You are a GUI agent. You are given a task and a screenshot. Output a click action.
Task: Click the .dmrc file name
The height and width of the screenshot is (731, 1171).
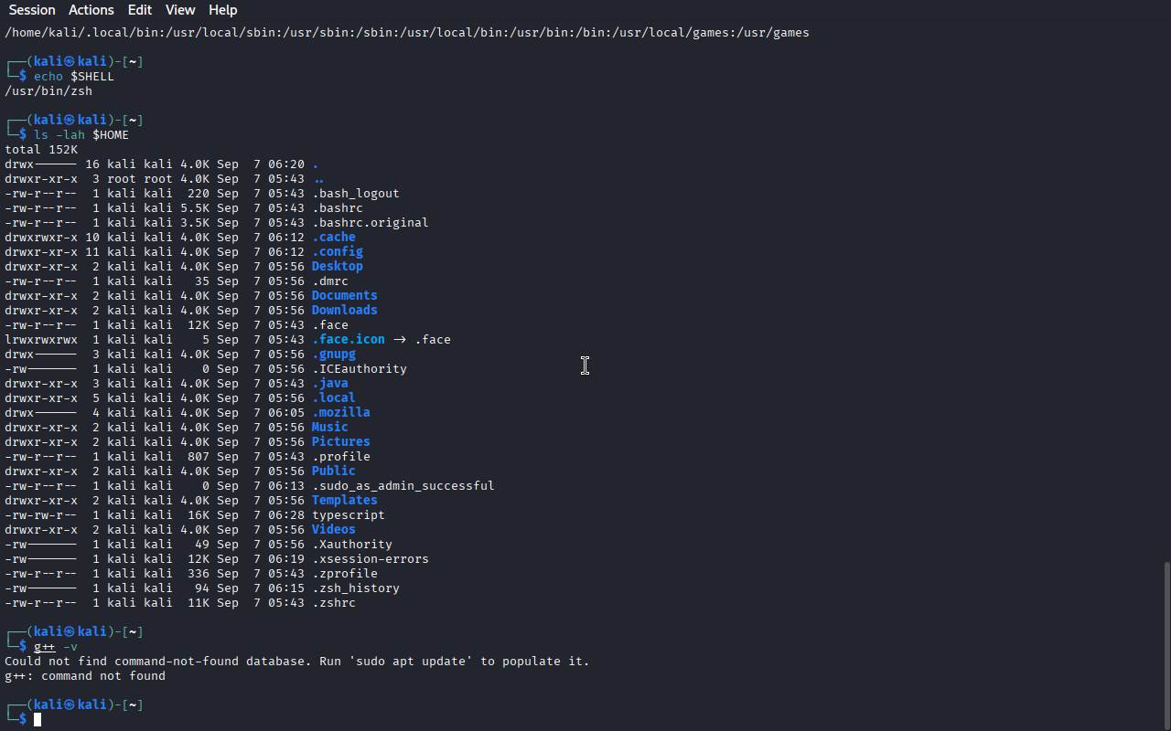pyautogui.click(x=330, y=281)
